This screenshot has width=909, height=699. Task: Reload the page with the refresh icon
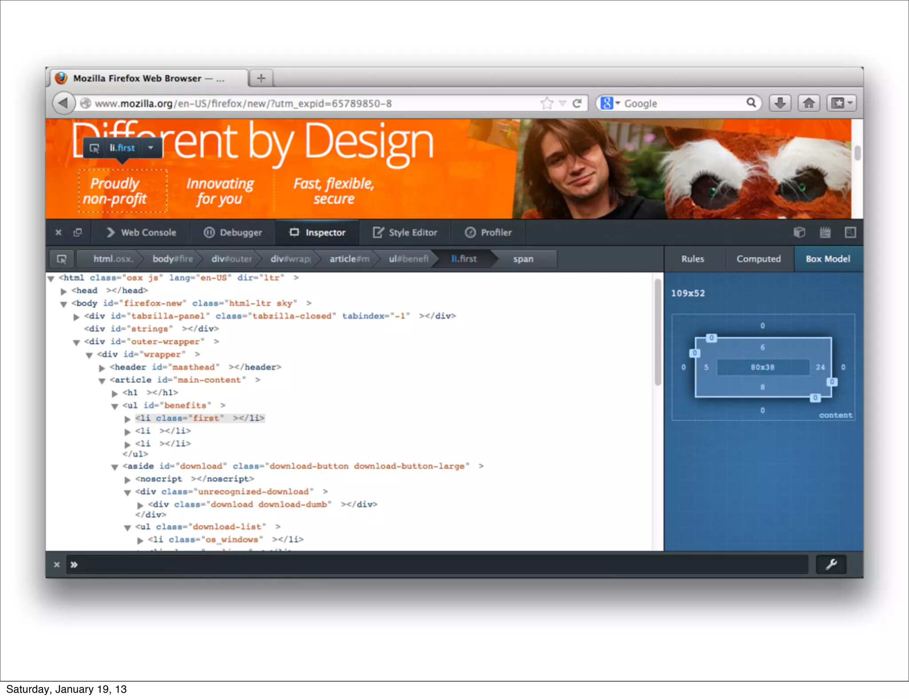577,103
